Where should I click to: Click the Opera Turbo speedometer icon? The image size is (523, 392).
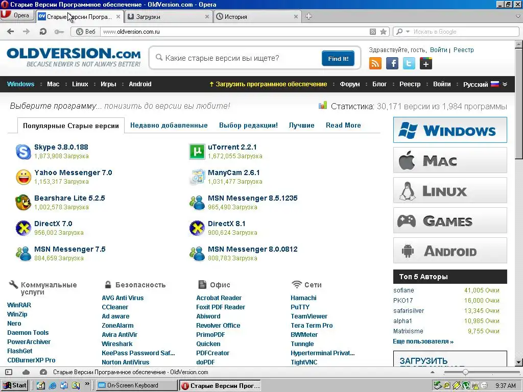point(43,372)
